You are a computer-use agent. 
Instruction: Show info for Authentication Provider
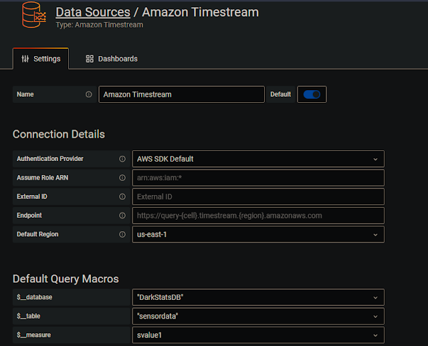click(122, 159)
